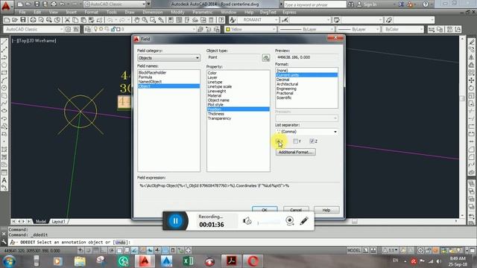Select the Polyline draw tool
Image resolution: width=477 pixels, height=268 pixels.
pos(4,57)
